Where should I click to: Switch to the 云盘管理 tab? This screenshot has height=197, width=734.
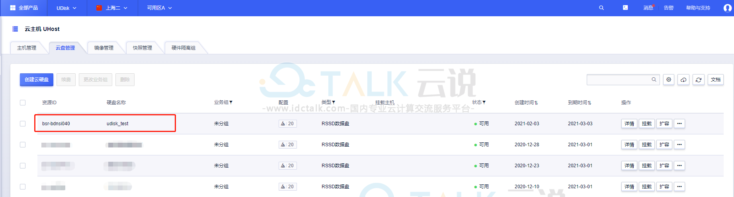[x=65, y=48]
